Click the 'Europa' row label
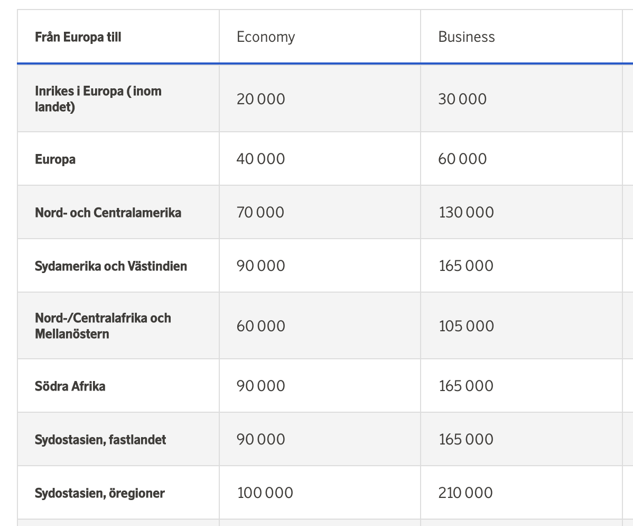633x526 pixels. (x=55, y=159)
